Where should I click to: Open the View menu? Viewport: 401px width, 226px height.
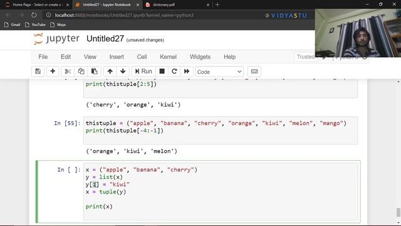[90, 57]
